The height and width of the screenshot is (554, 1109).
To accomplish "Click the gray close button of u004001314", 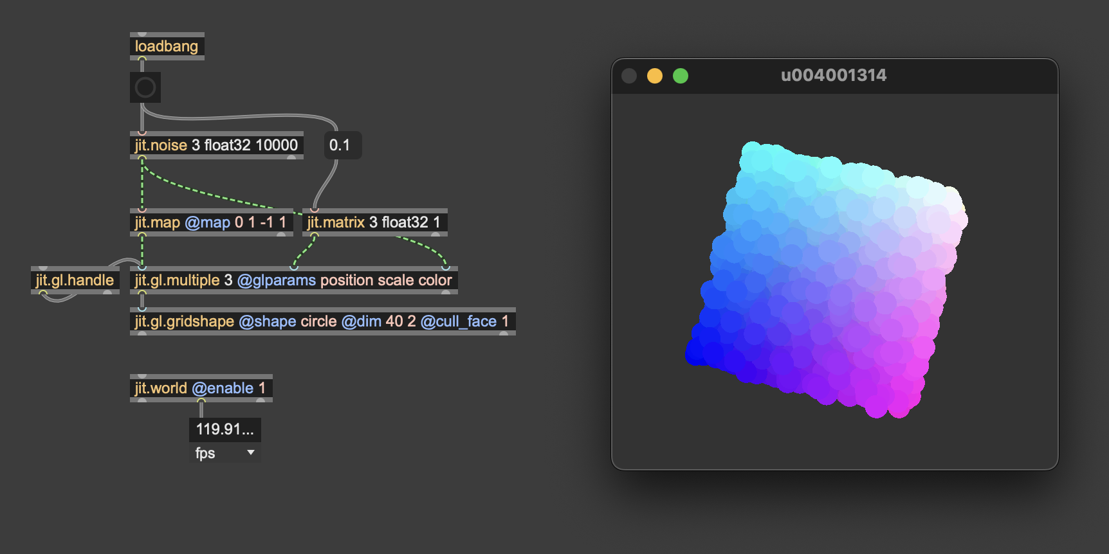I will [x=629, y=76].
